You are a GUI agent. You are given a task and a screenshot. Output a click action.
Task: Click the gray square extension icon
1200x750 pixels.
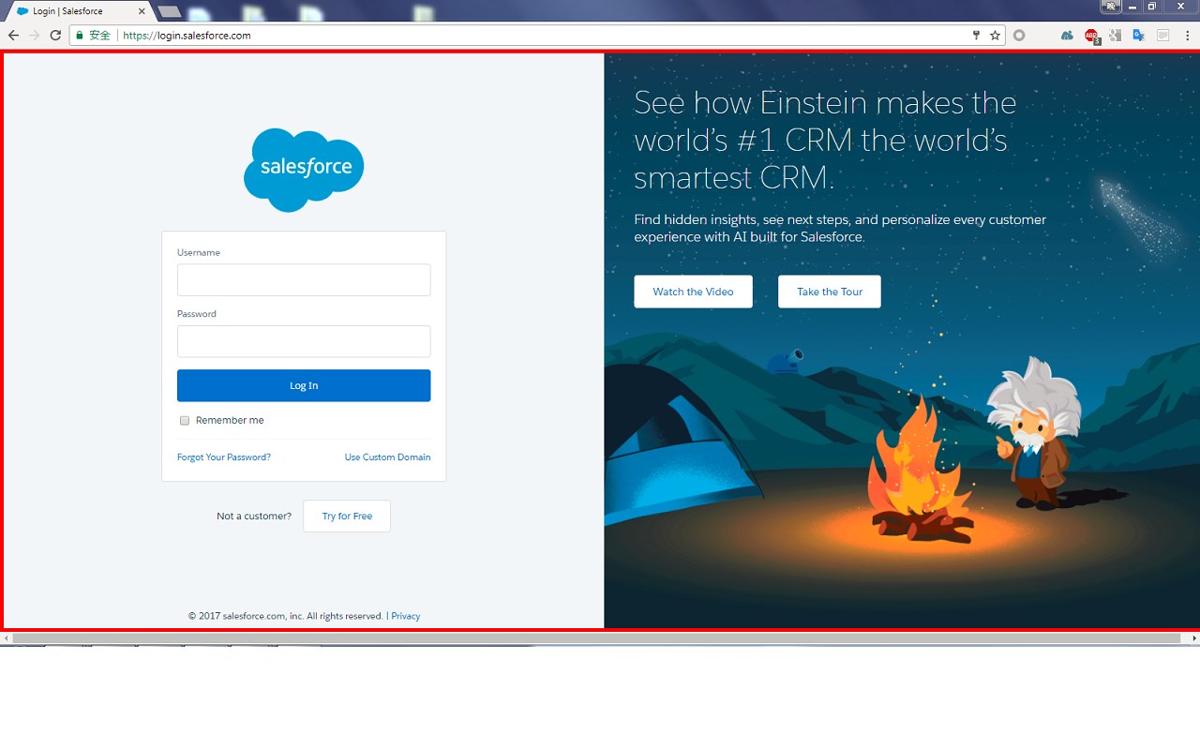pyautogui.click(x=1162, y=36)
